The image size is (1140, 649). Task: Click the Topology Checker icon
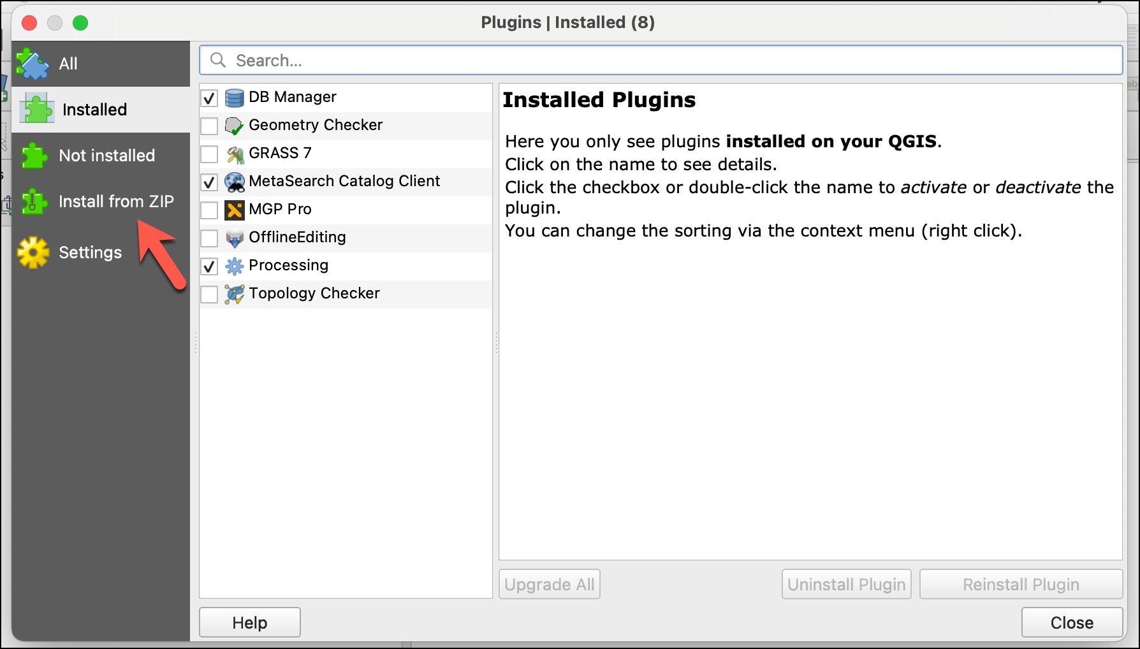235,294
